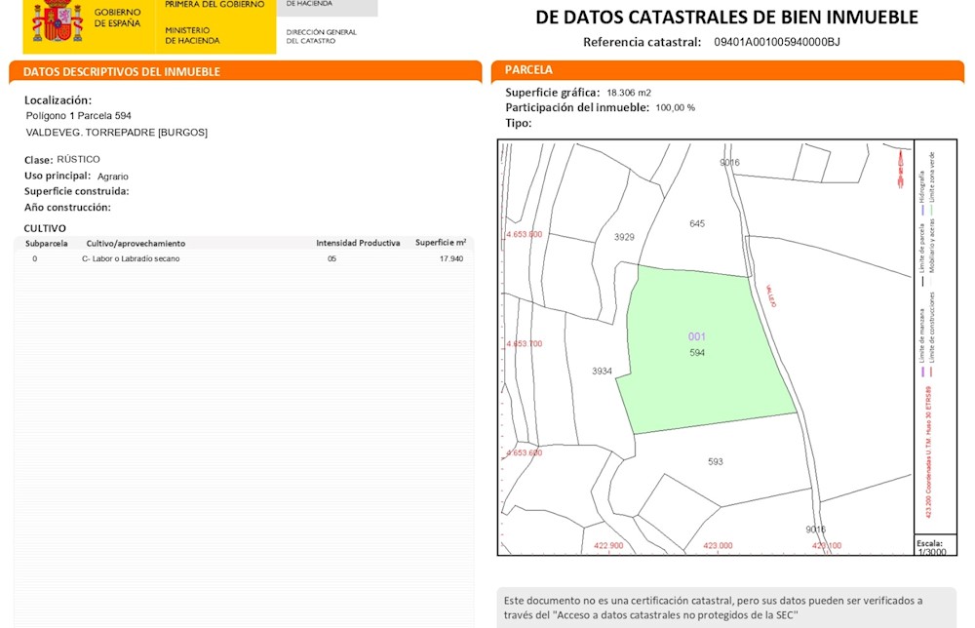Image resolution: width=975 pixels, height=628 pixels.
Task: Select the Labor o Labradío secano row
Action: [x=244, y=258]
